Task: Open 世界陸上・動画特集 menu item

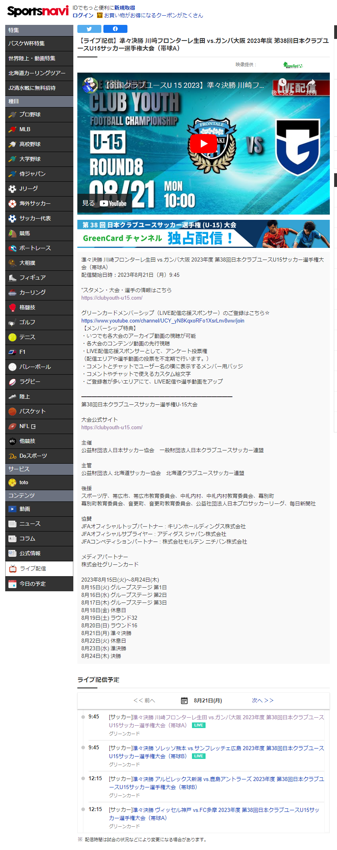Action: point(39,59)
